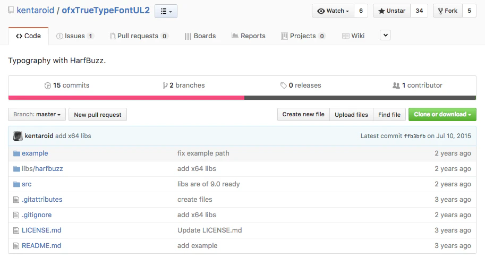View the fork count 5
Screen dimensions: 485x257
pyautogui.click(x=469, y=11)
